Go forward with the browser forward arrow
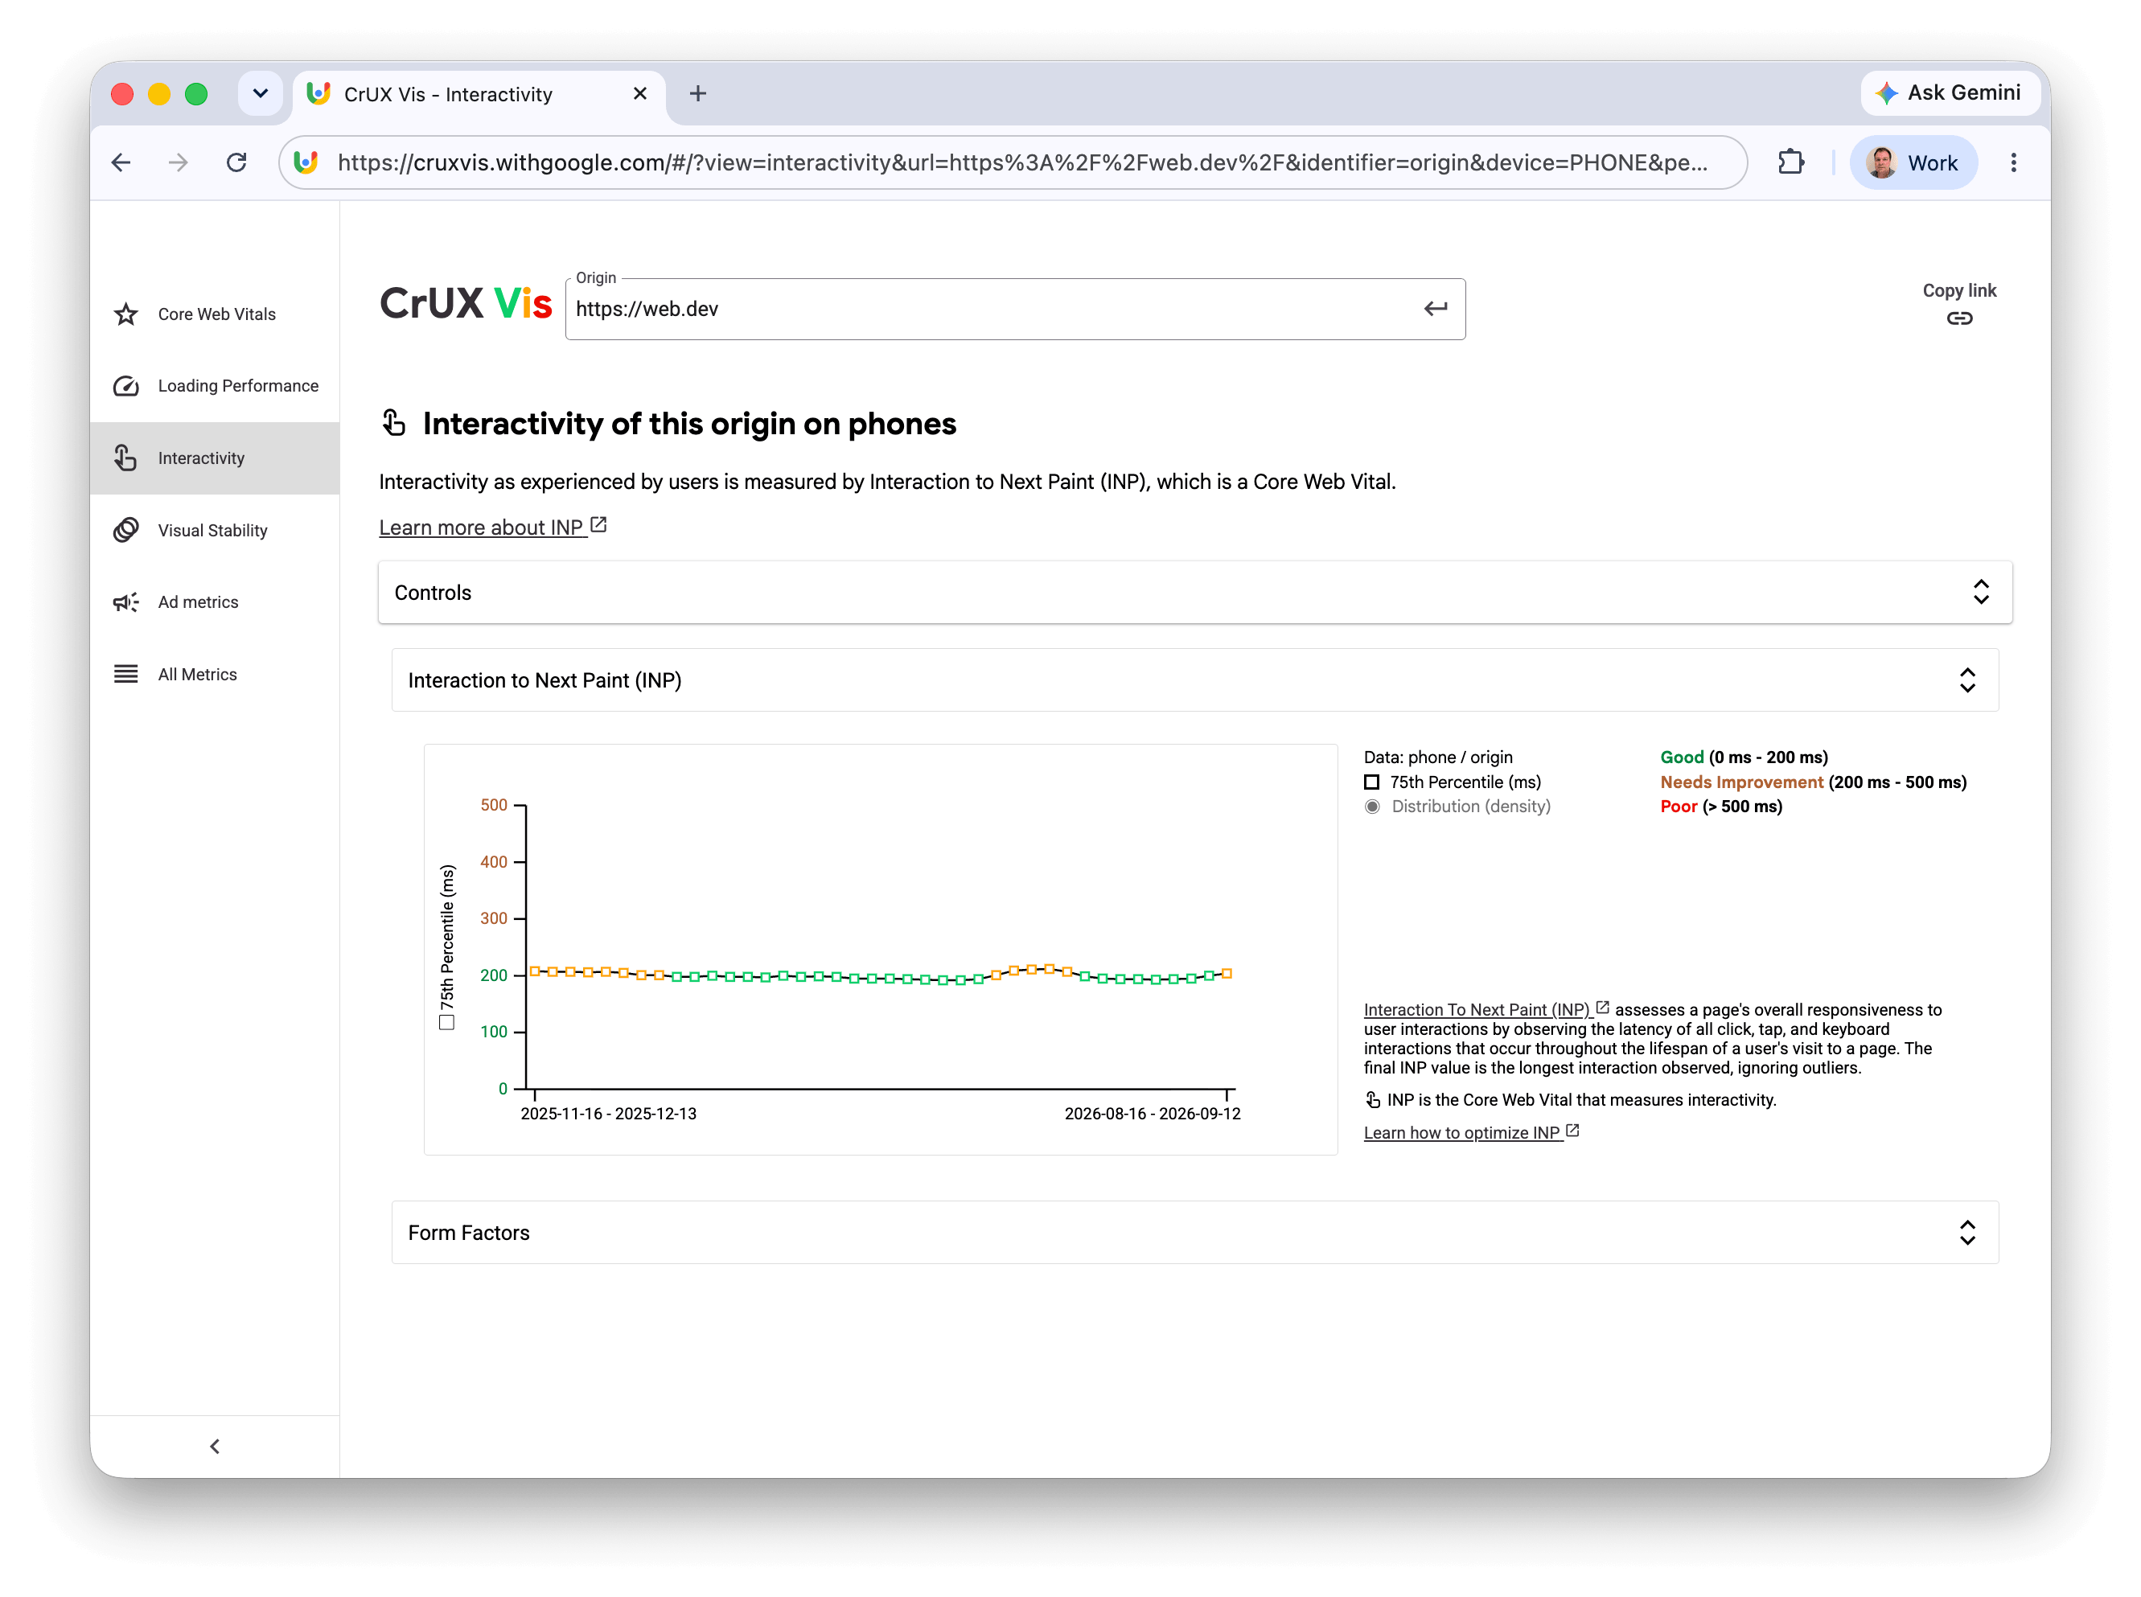The image size is (2141, 1597). pyautogui.click(x=178, y=162)
